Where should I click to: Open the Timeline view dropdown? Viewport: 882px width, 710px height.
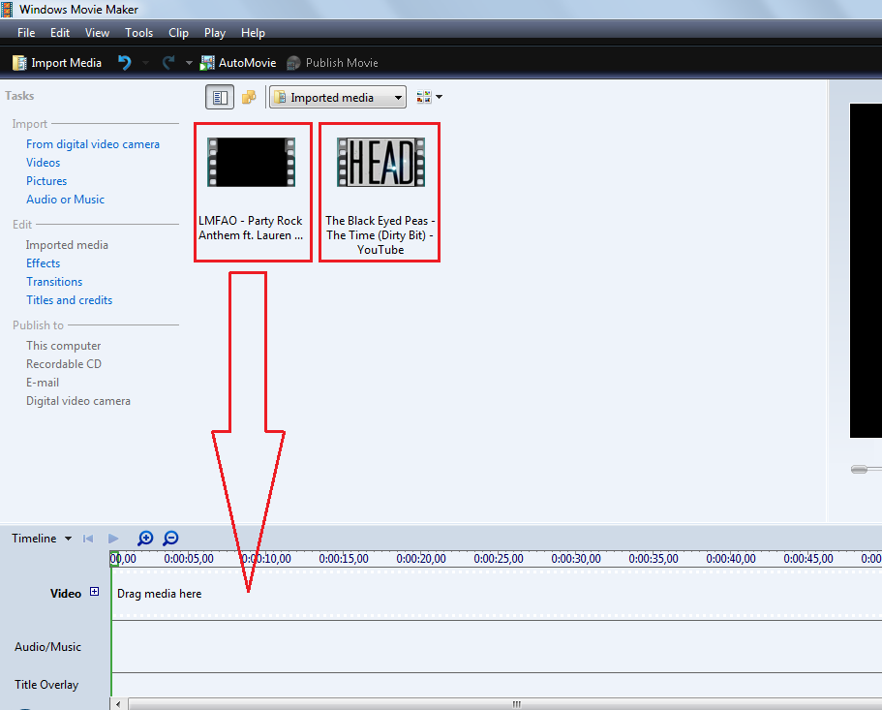[x=42, y=539]
